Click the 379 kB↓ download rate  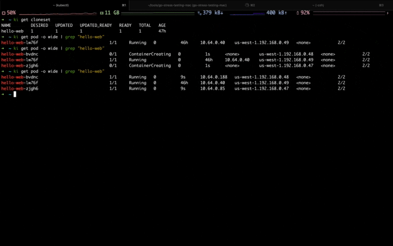(213, 13)
